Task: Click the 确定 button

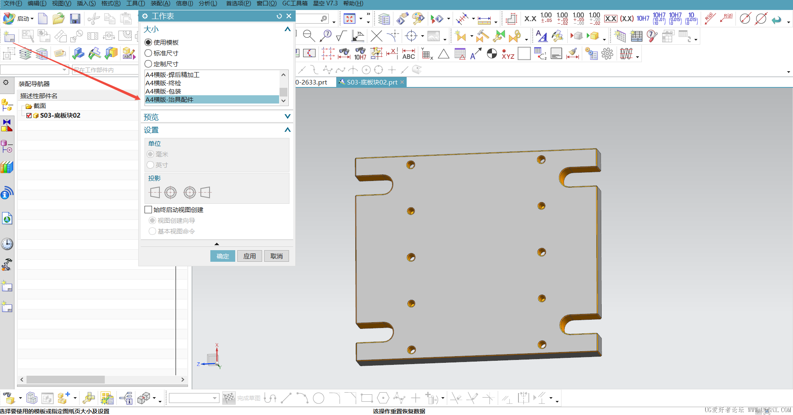Action: click(223, 256)
